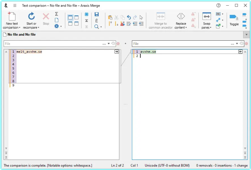Image resolution: width=251 pixels, height=170 pixels.
Task: Open left file field history dropdown arrow
Action: pos(108,44)
